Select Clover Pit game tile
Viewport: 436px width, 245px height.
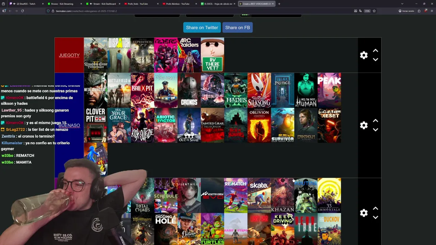point(96,125)
